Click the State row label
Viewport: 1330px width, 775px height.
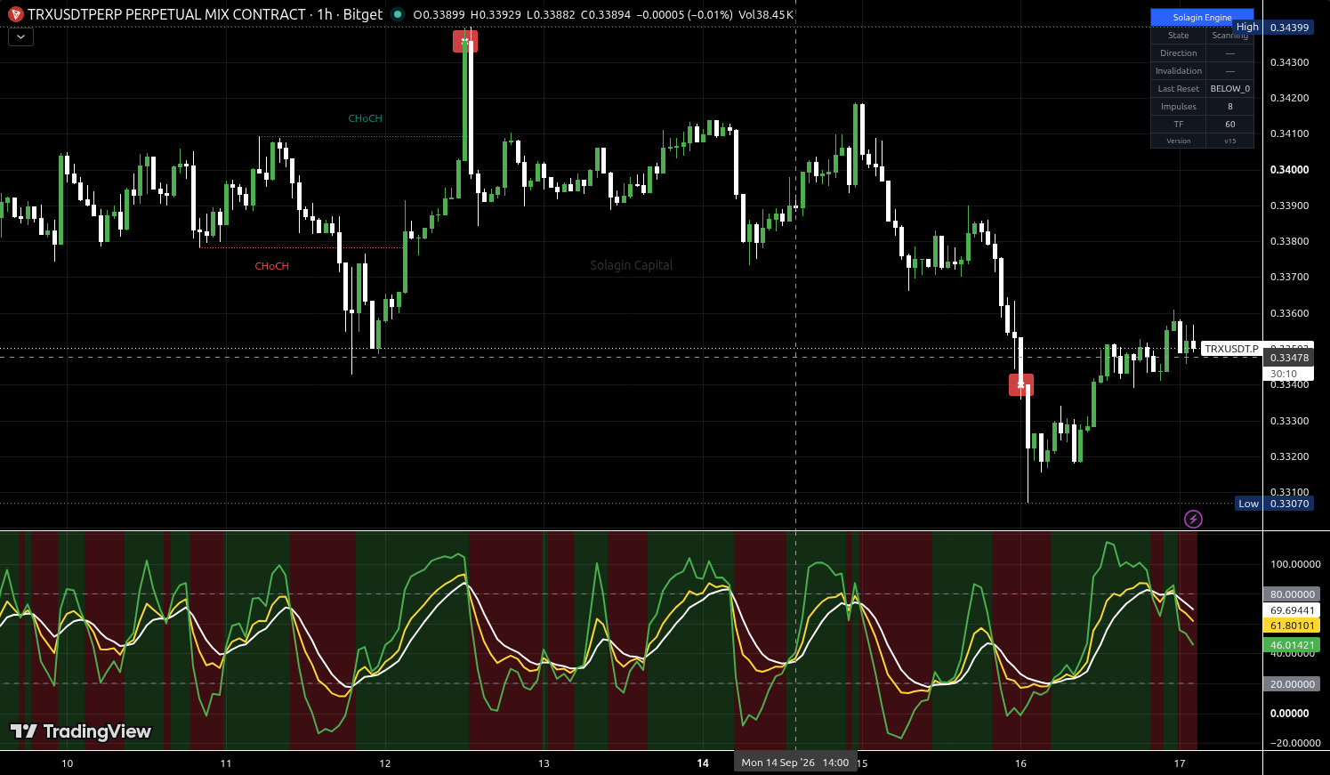1179,36
